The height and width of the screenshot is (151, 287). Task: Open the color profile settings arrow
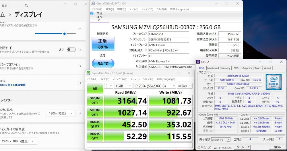coord(80,66)
